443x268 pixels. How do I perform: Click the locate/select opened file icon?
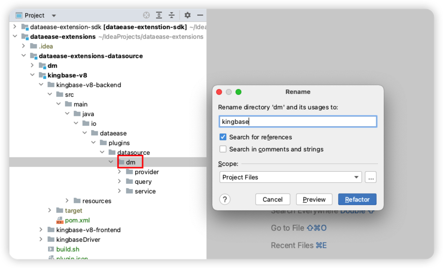146,15
